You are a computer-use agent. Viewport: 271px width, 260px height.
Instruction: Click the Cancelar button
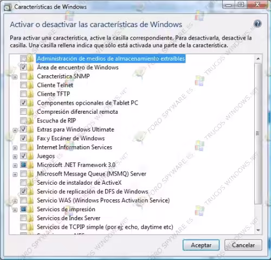tap(243, 245)
